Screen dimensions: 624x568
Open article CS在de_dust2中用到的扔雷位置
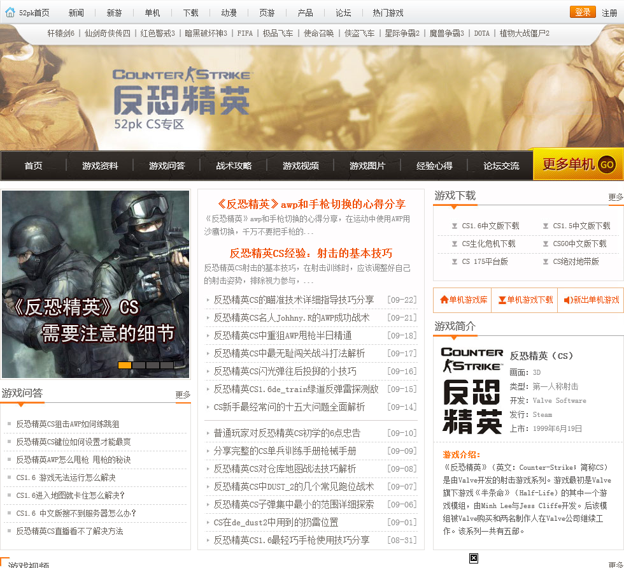276,522
